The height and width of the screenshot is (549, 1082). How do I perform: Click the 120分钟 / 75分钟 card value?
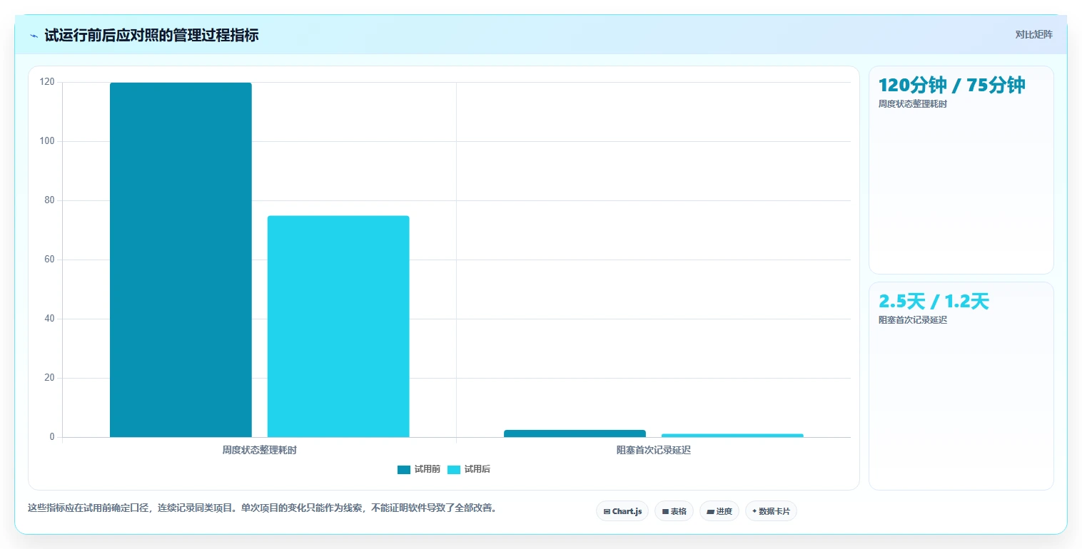click(951, 85)
